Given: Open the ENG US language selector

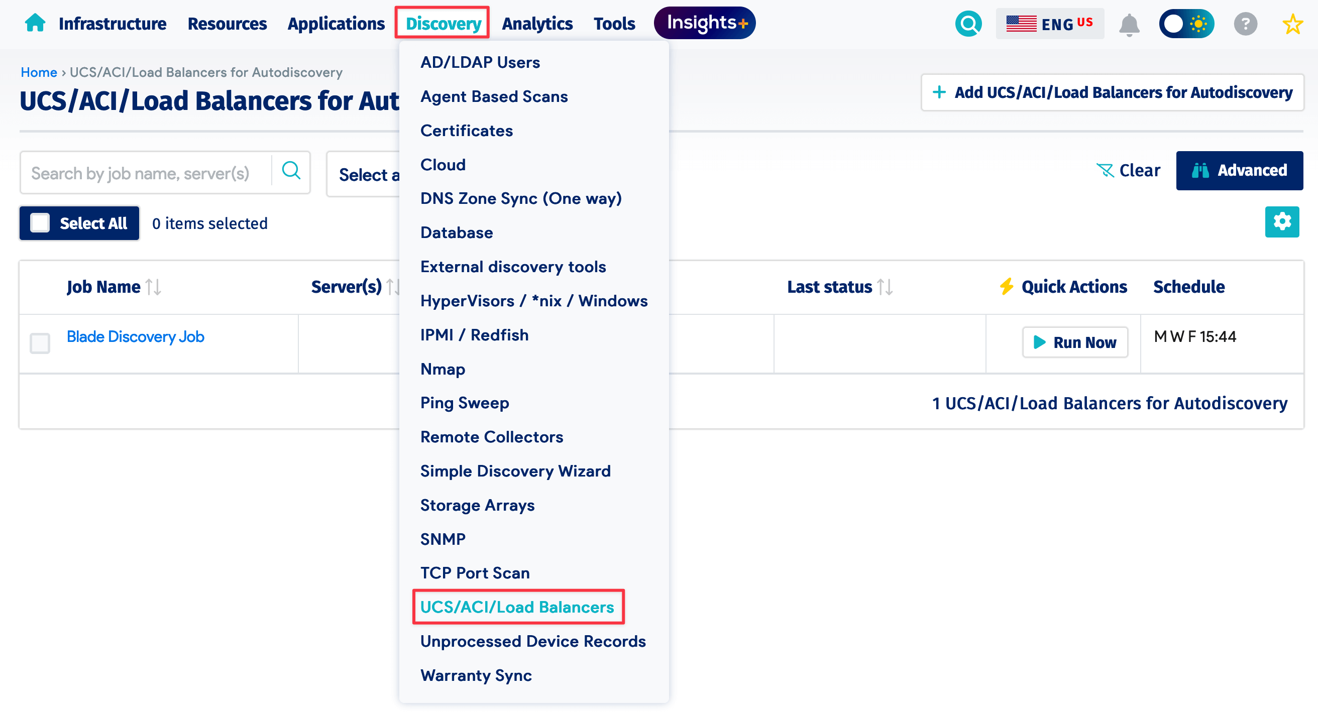Looking at the screenshot, I should 1049,23.
